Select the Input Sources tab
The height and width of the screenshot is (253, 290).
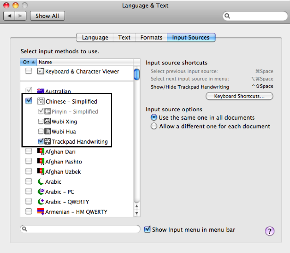(x=191, y=38)
